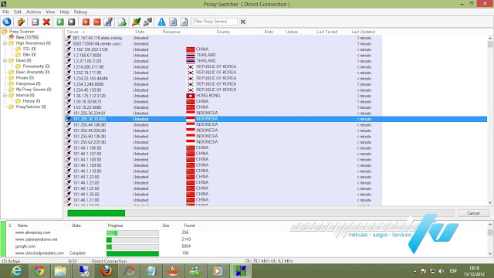Open the Actions menu

pos(33,12)
